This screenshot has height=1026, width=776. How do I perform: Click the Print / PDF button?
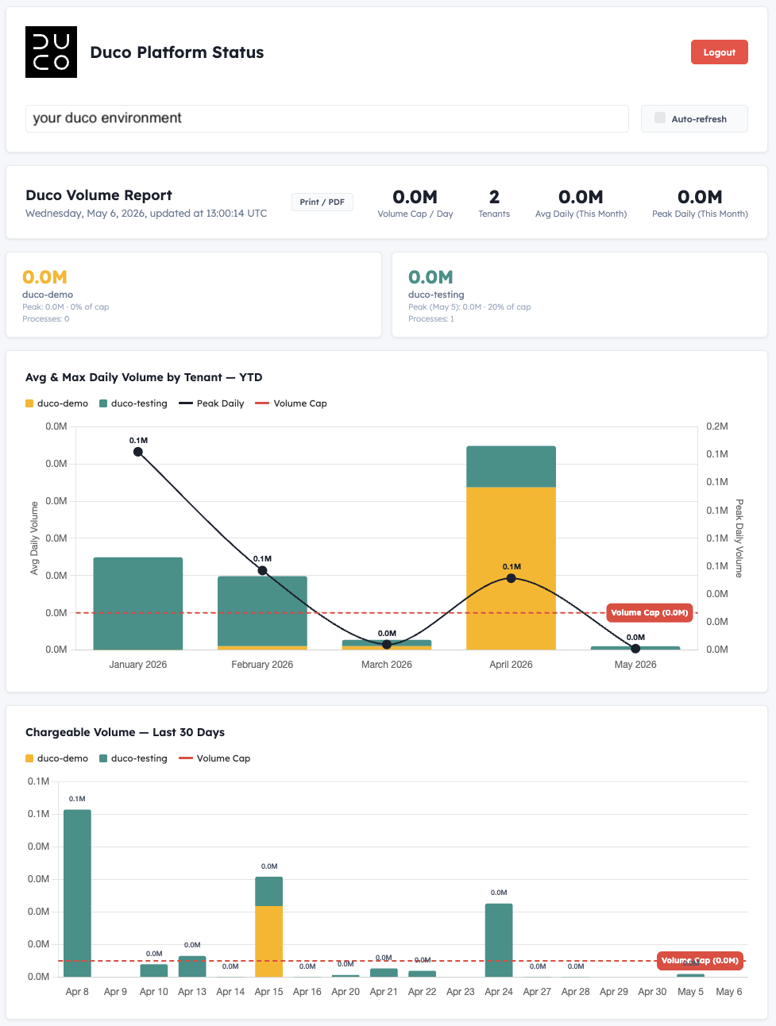pyautogui.click(x=322, y=202)
